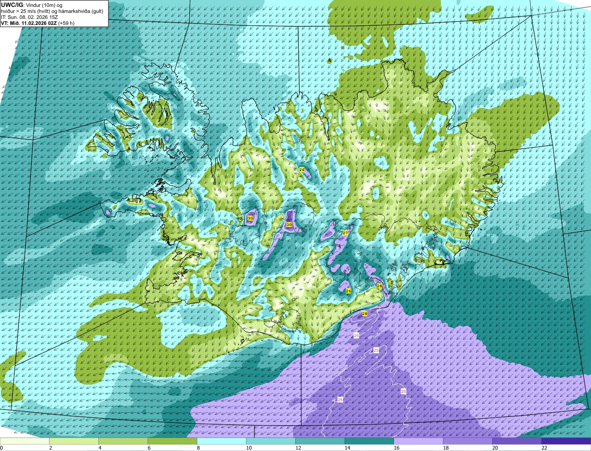The image size is (591, 451).
Task: Click the 'VT: Mið. 11.02.2026 02Z (+59 h)' line
Action: [38, 23]
